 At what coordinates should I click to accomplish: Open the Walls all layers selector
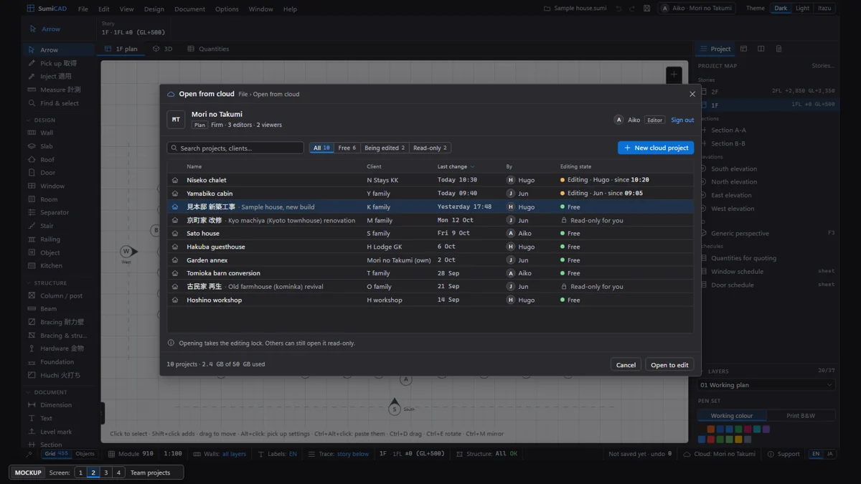(220, 454)
